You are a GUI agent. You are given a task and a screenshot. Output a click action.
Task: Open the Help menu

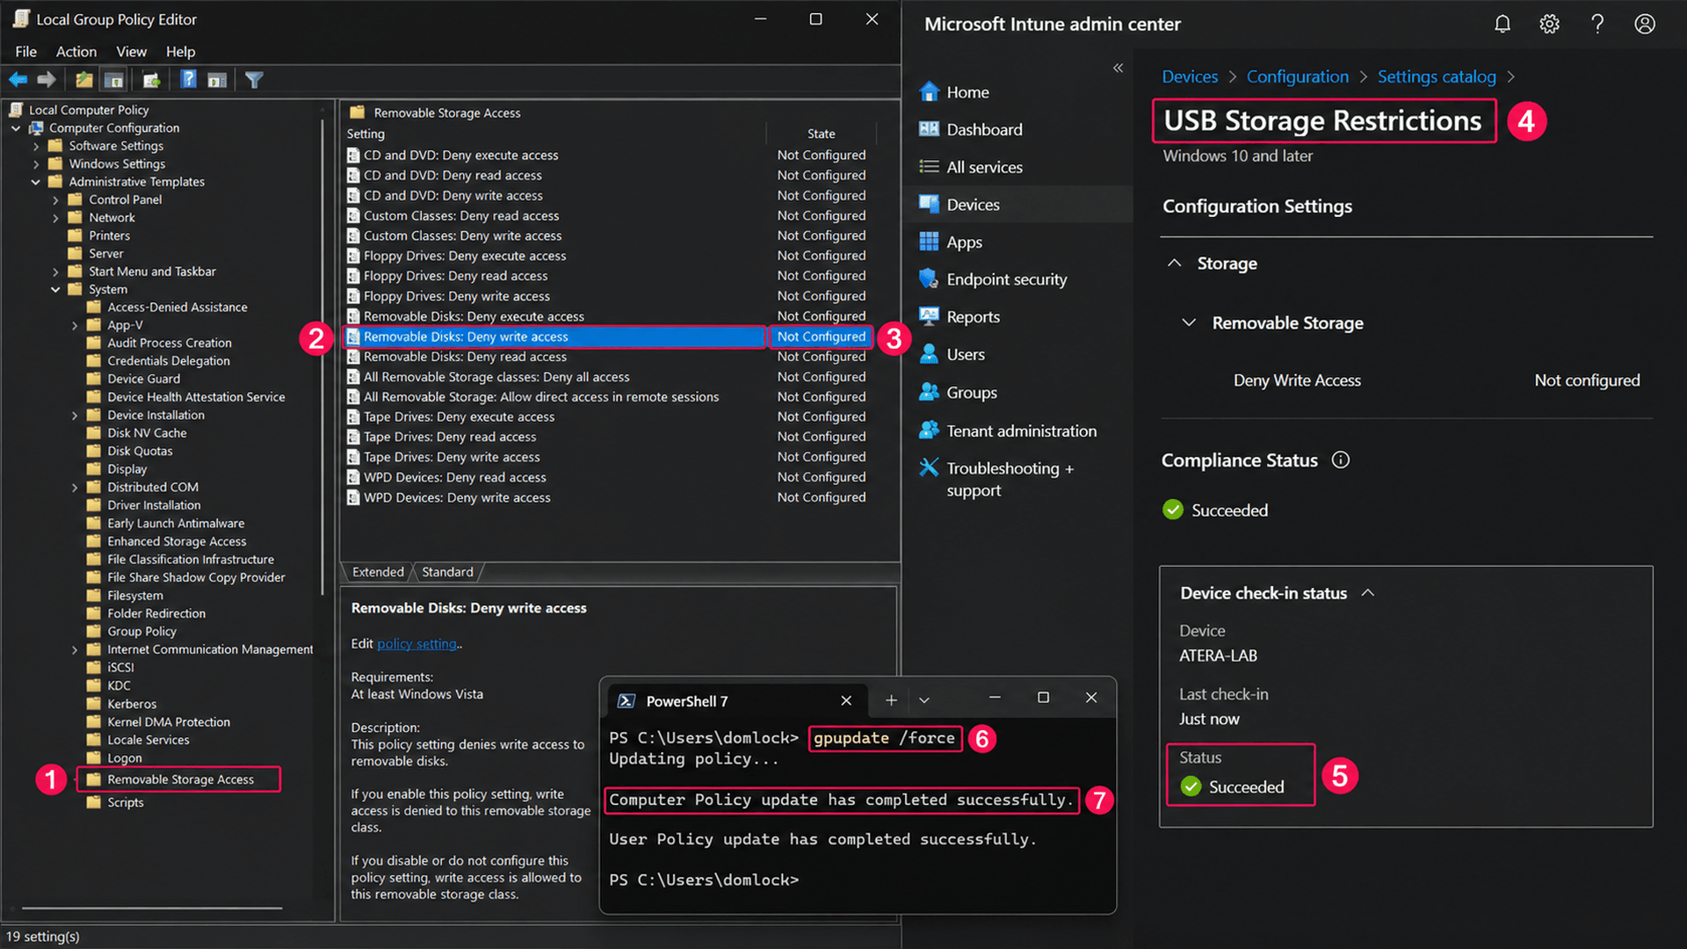coord(180,52)
